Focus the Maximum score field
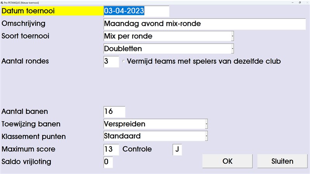 [111, 149]
